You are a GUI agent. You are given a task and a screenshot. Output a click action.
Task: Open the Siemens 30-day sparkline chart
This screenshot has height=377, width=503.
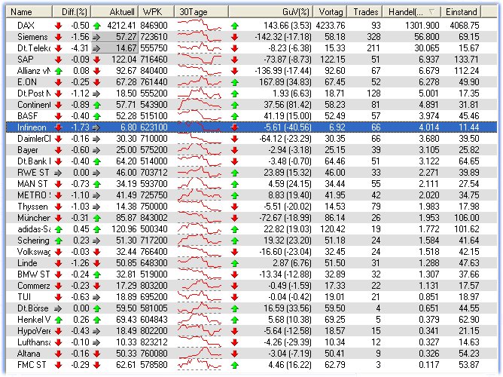[x=200, y=37]
